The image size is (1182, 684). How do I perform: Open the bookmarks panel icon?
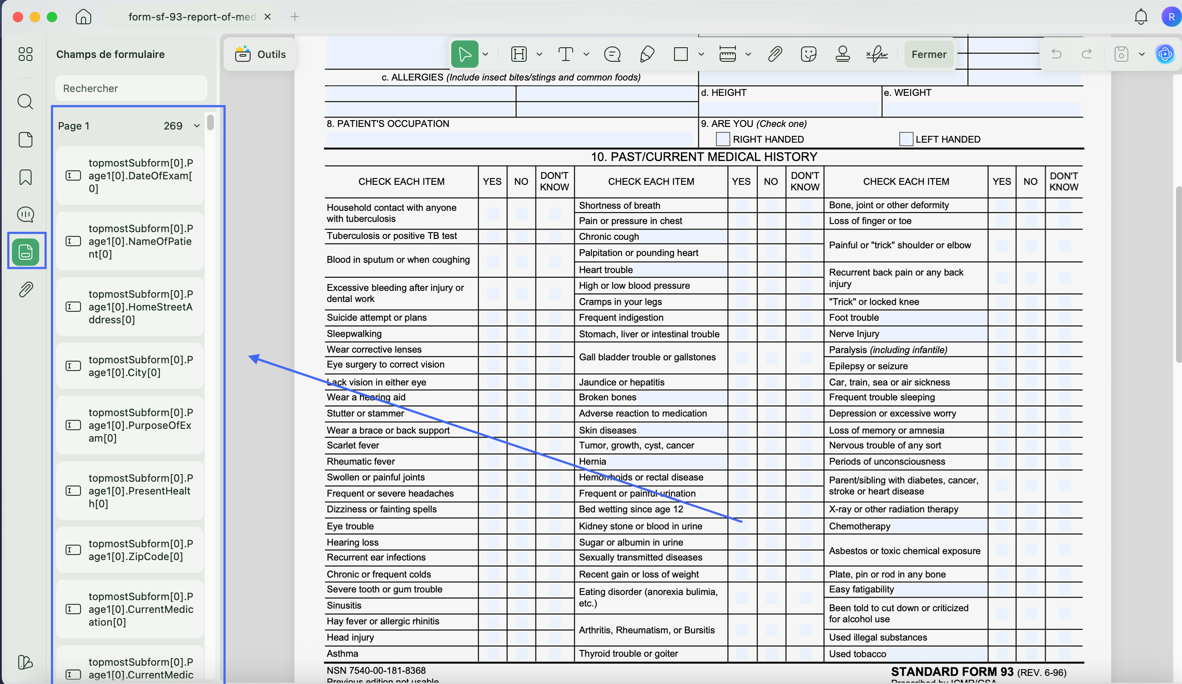(25, 177)
